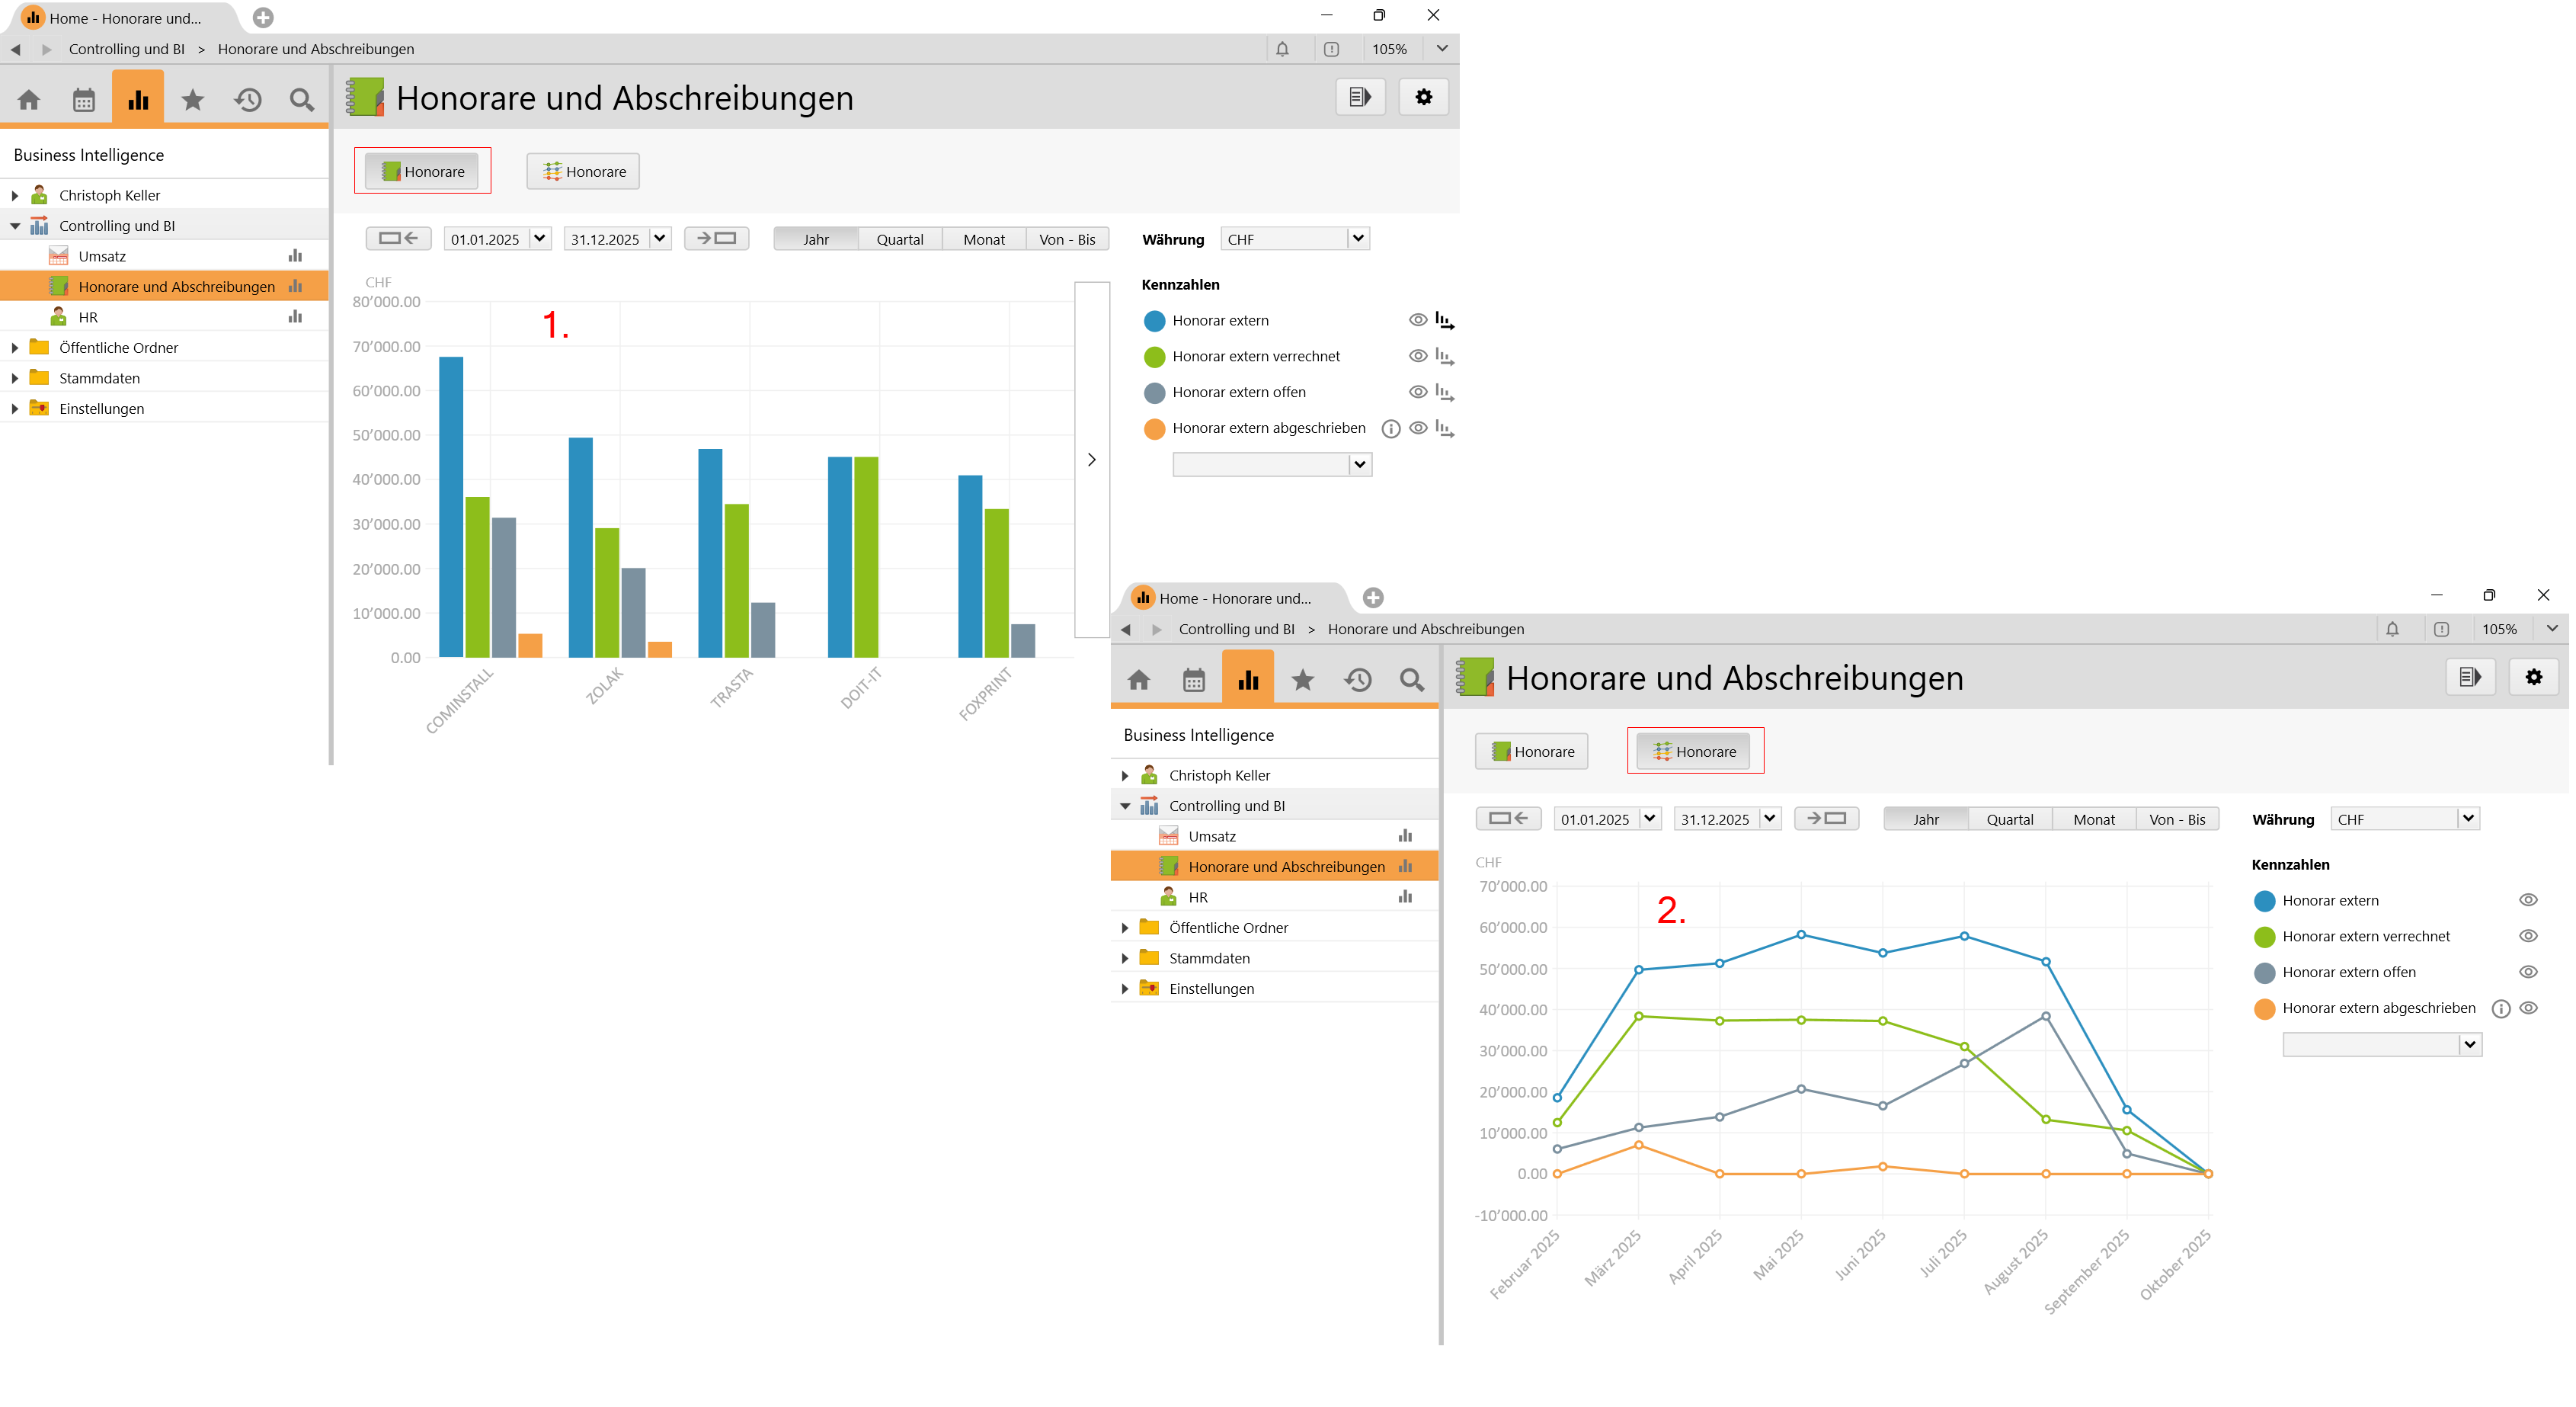Open the start date 01.01.2025 dropdown in lower window
The width and height of the screenshot is (2576, 1407).
click(1649, 819)
